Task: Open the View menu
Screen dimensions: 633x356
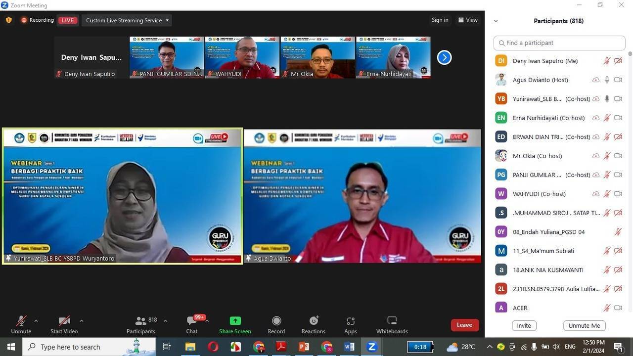Action: (468, 20)
